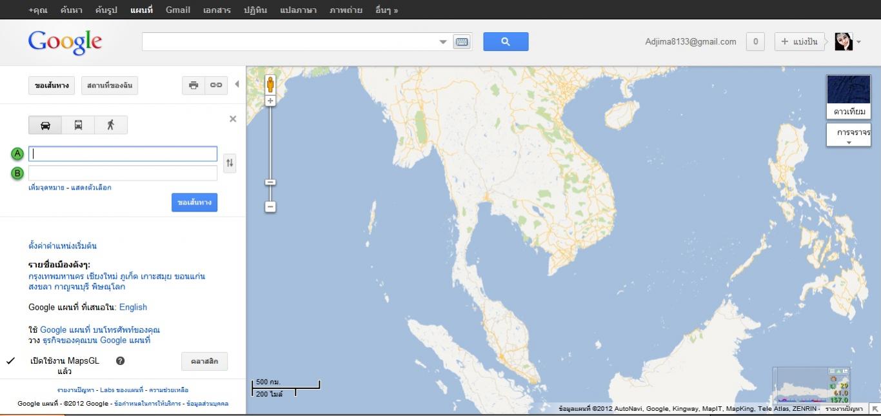Click the + แบ่งปัน share button
The width and height of the screenshot is (881, 416).
click(x=800, y=42)
